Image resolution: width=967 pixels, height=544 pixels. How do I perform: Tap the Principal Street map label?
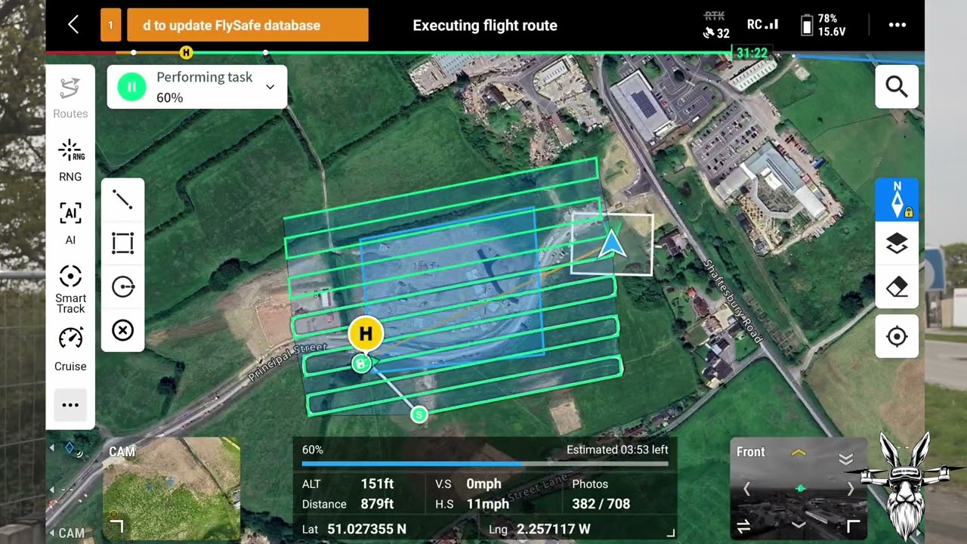289,361
